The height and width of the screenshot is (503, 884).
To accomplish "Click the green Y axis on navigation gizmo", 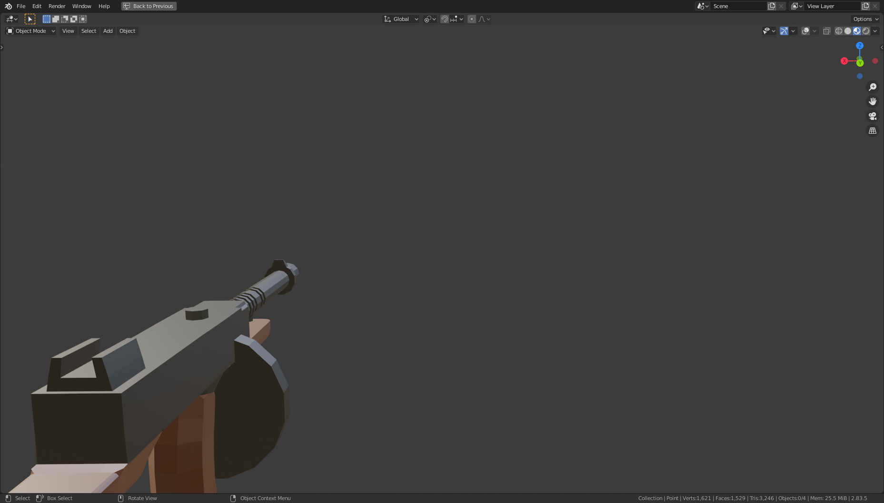I will tap(860, 62).
